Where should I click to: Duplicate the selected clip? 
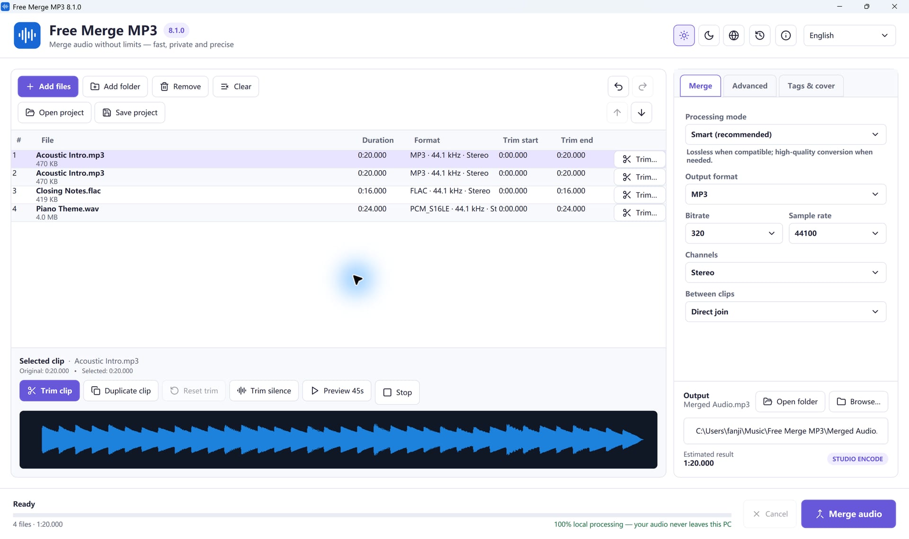click(x=121, y=391)
